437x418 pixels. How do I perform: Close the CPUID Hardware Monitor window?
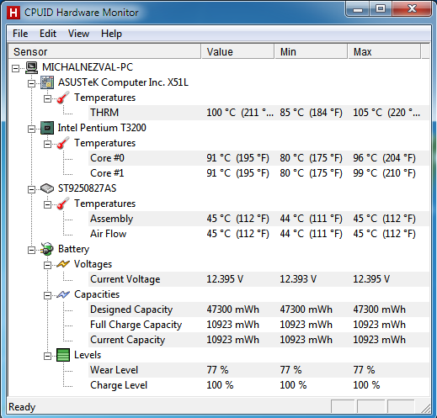(x=412, y=9)
